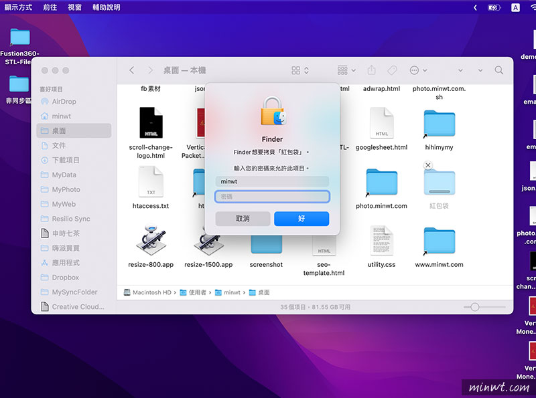
Task: Click the Share icon in the toolbar
Action: (x=371, y=70)
